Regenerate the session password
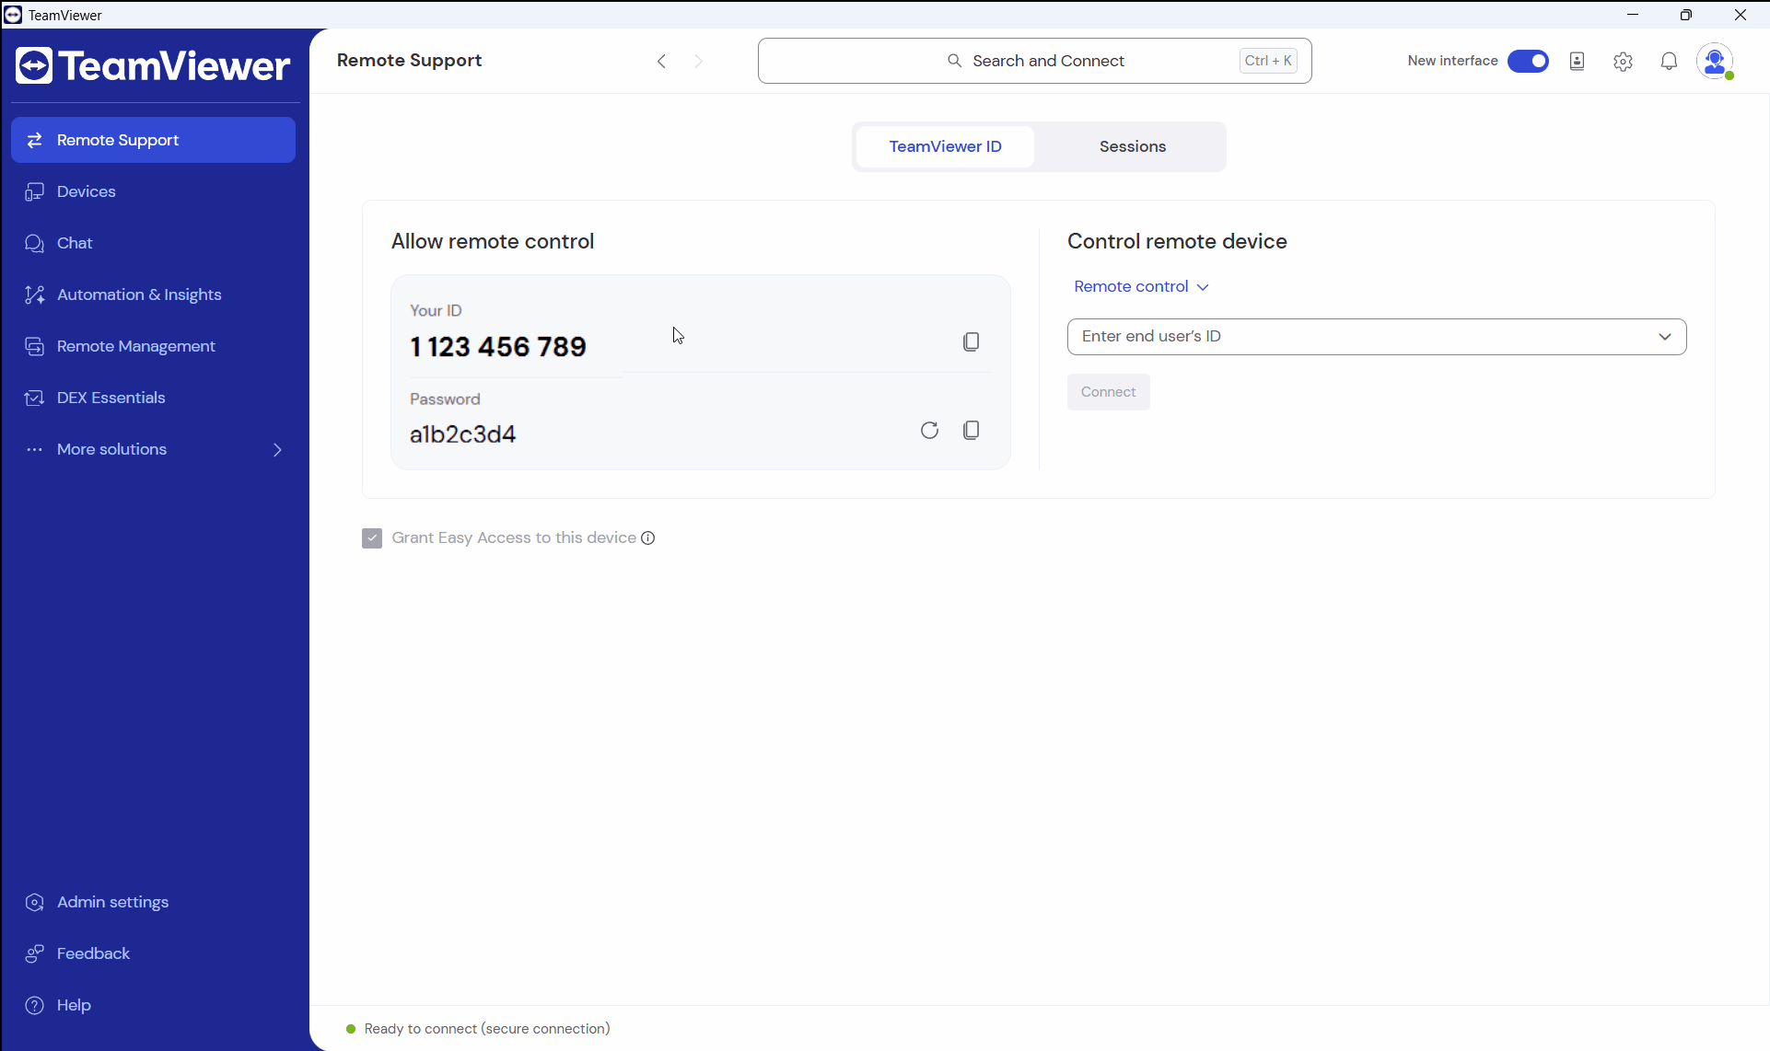This screenshot has height=1051, width=1770. click(x=929, y=431)
